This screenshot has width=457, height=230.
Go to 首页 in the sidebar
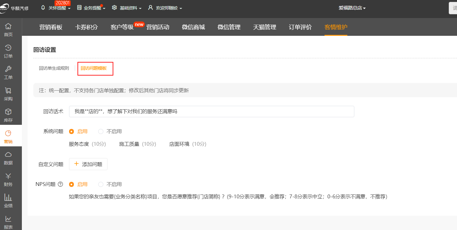[x=8, y=30]
